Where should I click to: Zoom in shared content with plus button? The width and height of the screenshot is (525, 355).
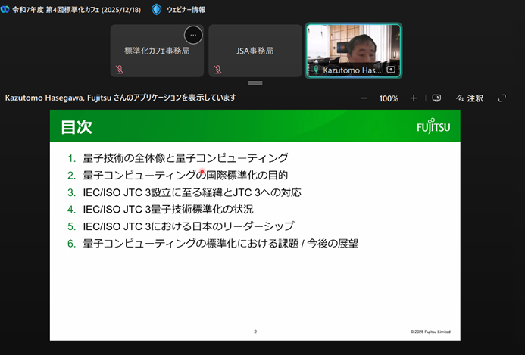414,98
